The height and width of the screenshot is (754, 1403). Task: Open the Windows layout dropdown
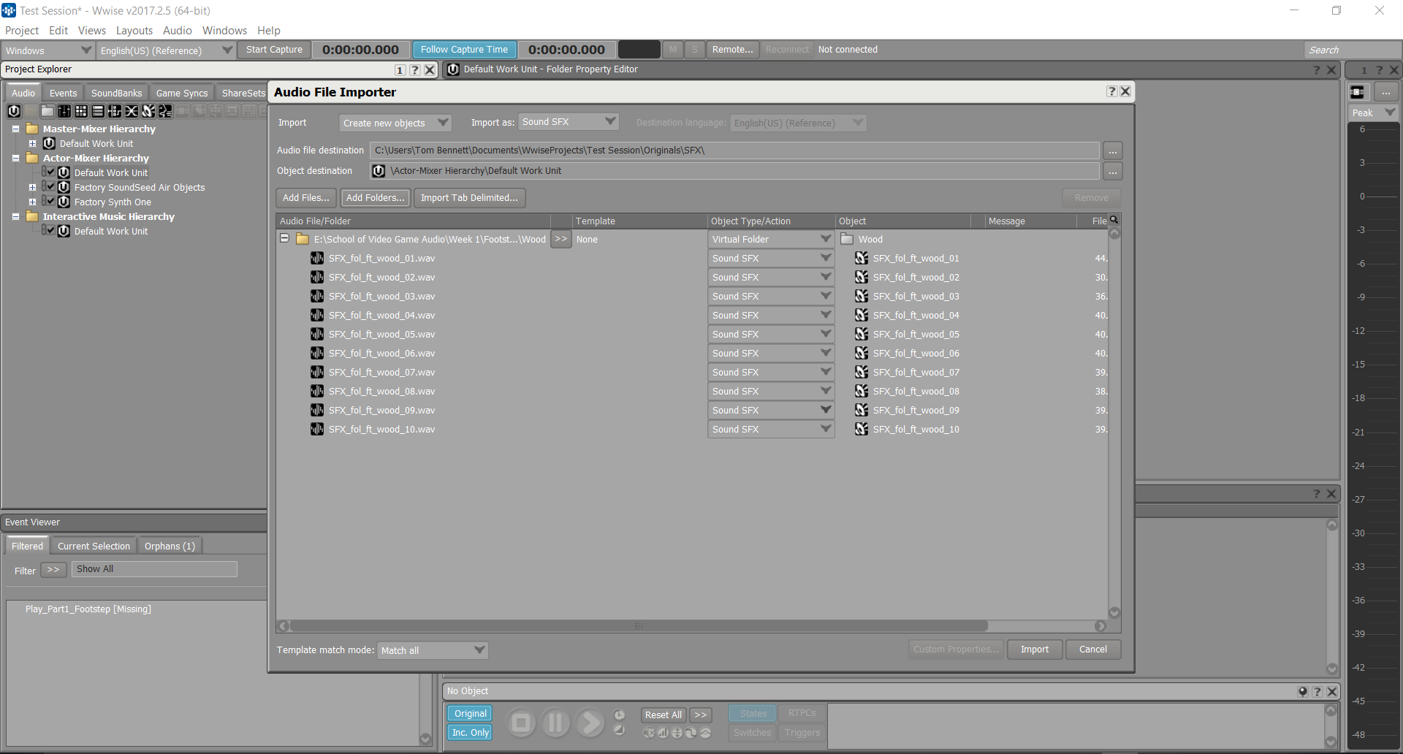pos(47,50)
